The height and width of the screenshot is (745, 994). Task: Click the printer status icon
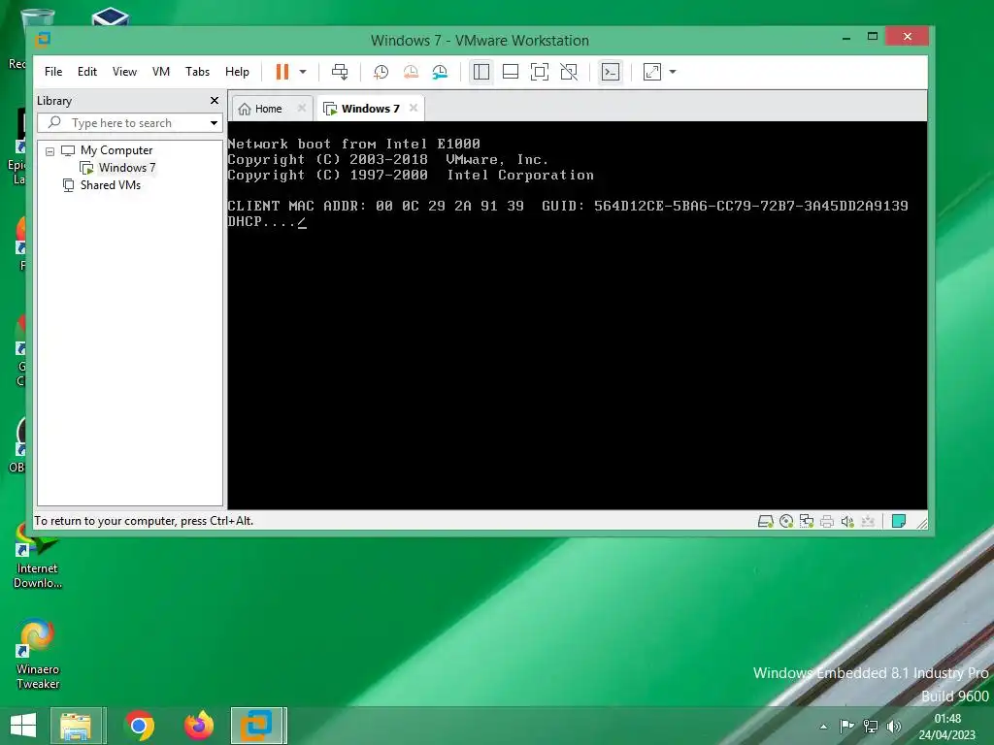coord(827,521)
